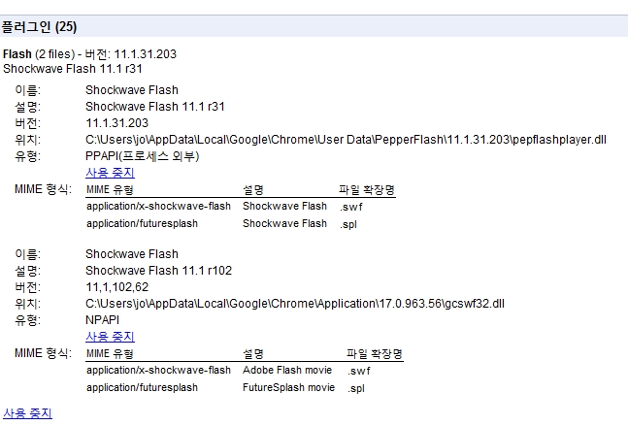Click MIME 유형 column header in first table
This screenshot has height=426, width=628.
click(110, 190)
